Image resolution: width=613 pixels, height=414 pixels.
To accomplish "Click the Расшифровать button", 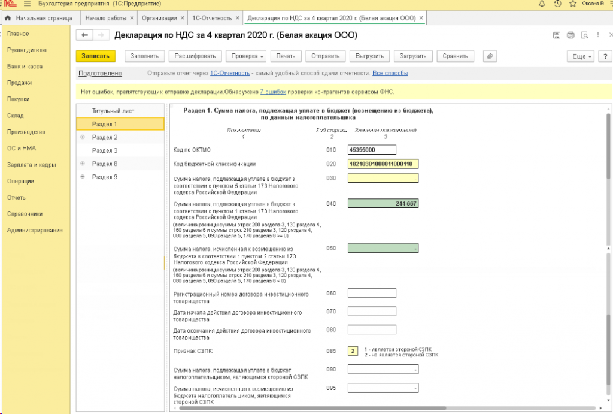I will 195,56.
